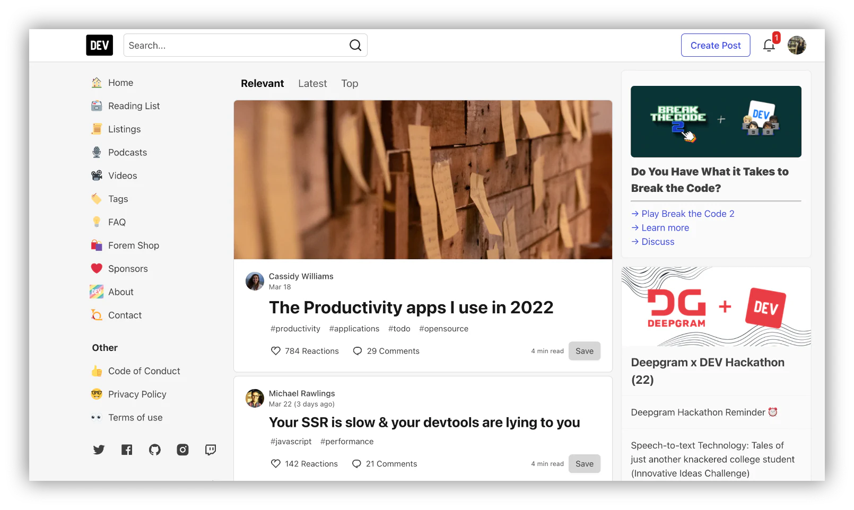Viewport: 854px width, 510px height.
Task: Click the comment bubble beside 21 Comments
Action: 356,464
